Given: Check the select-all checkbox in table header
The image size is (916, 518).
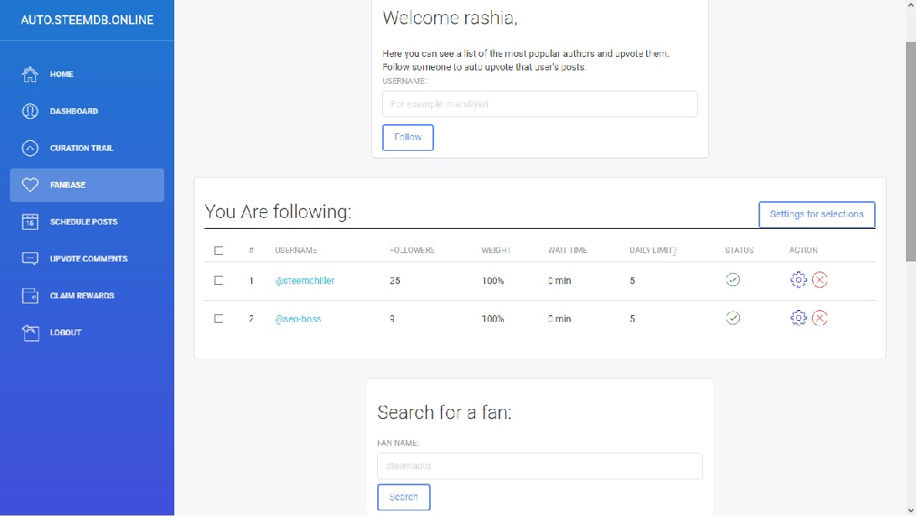Looking at the screenshot, I should (x=219, y=250).
